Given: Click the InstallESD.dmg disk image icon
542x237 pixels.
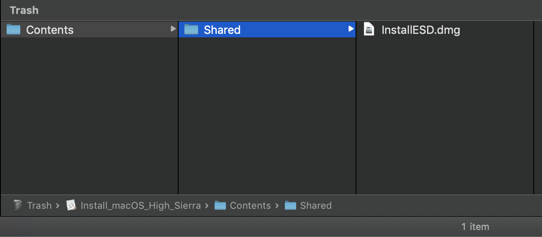Looking at the screenshot, I should (369, 30).
